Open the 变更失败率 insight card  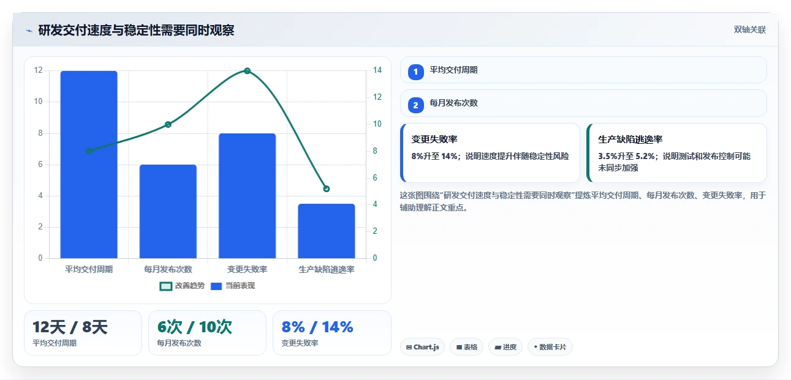coord(490,153)
